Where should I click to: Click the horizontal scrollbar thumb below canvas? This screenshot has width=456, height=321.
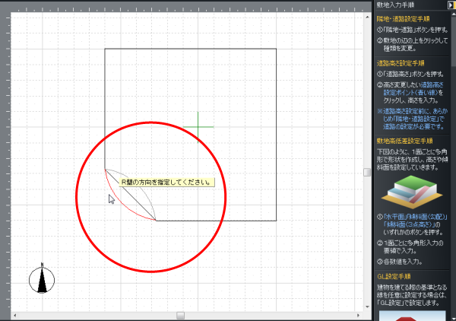(x=181, y=315)
